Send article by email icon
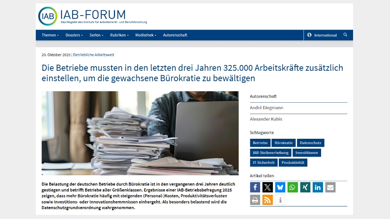This screenshot has width=390, height=219. (330, 187)
